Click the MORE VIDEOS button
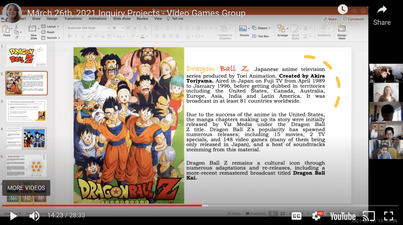Image resolution: width=403 pixels, height=225 pixels. click(26, 188)
